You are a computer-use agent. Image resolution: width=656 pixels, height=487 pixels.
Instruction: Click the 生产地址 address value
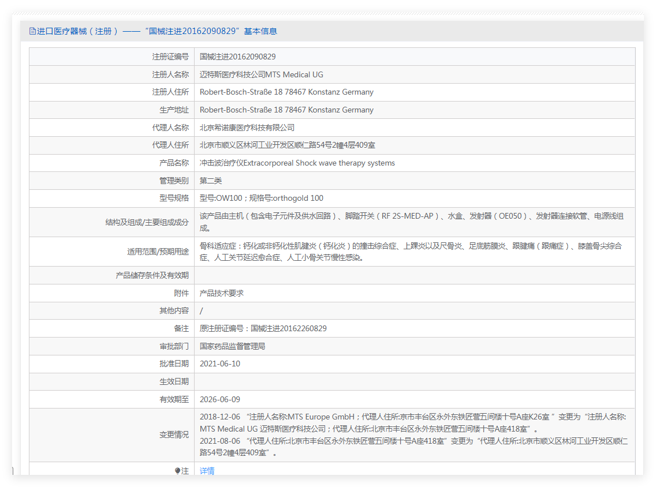(x=286, y=110)
